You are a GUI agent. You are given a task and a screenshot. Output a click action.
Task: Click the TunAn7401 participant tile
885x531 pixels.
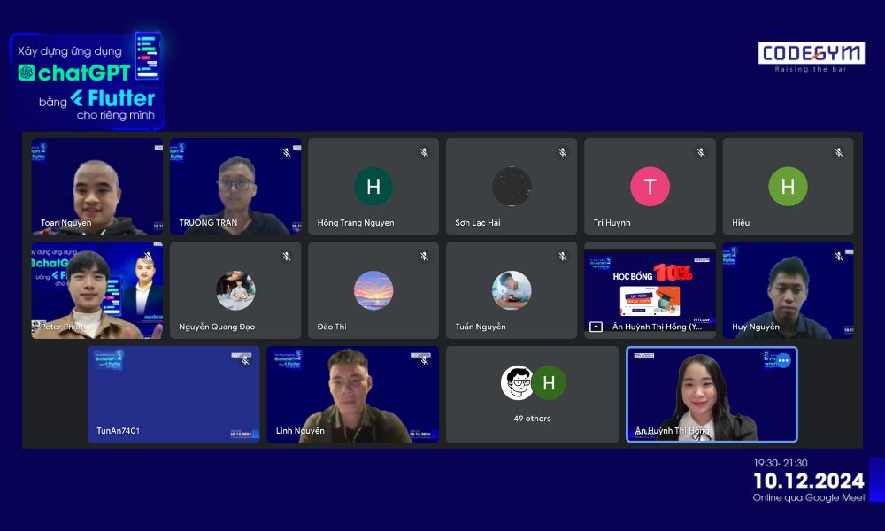click(x=173, y=394)
